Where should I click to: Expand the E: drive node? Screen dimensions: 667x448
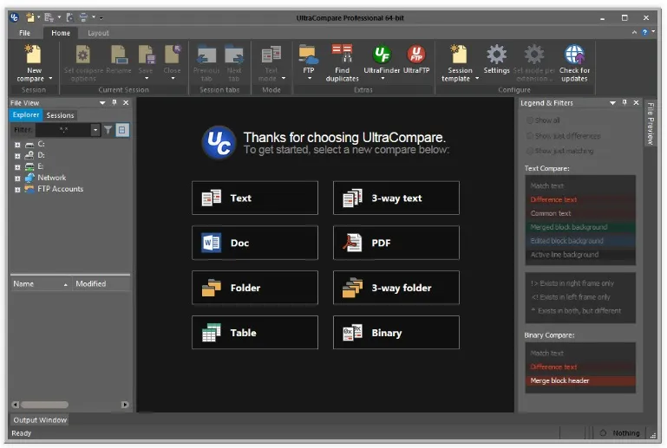point(17,167)
